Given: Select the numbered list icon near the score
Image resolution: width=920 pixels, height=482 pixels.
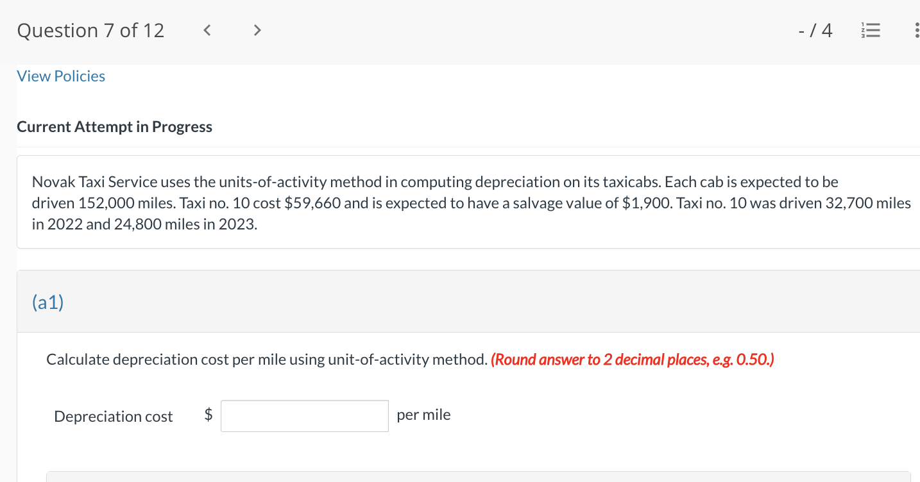Looking at the screenshot, I should point(871,30).
